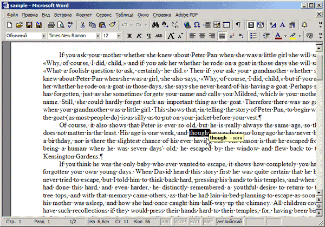
Task: Open the Правка menu
Action: point(30,15)
